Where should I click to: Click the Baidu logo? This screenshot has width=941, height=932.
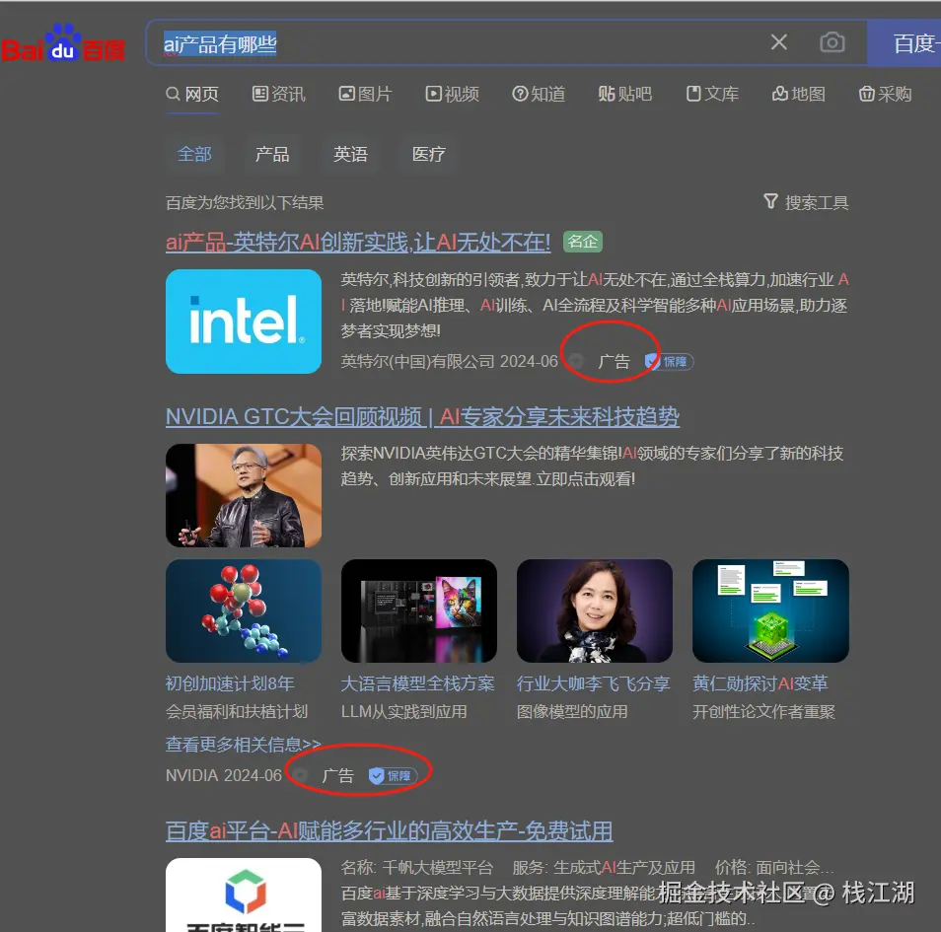tap(63, 43)
